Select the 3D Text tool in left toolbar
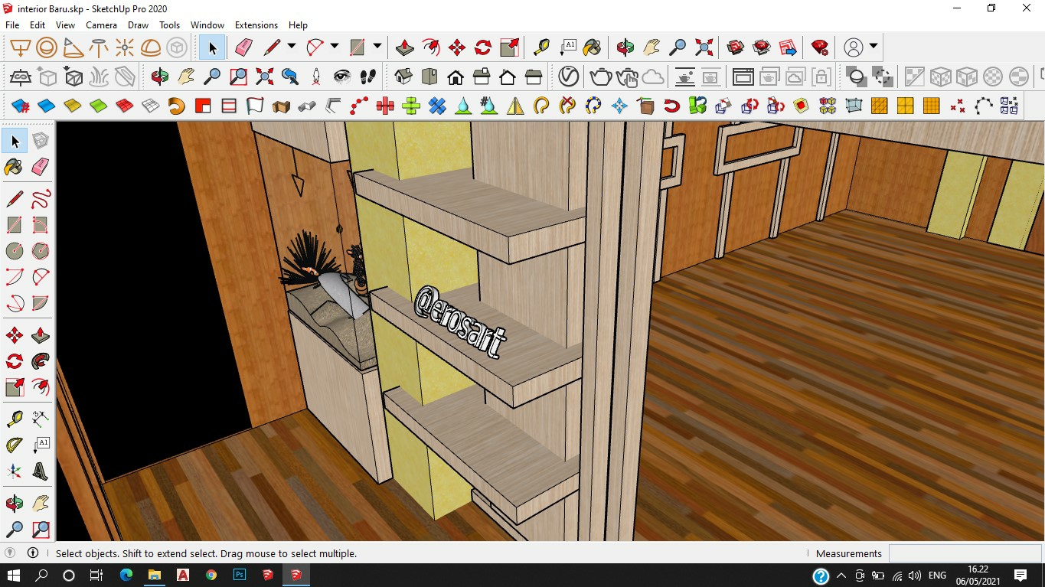The image size is (1045, 587). click(x=41, y=471)
